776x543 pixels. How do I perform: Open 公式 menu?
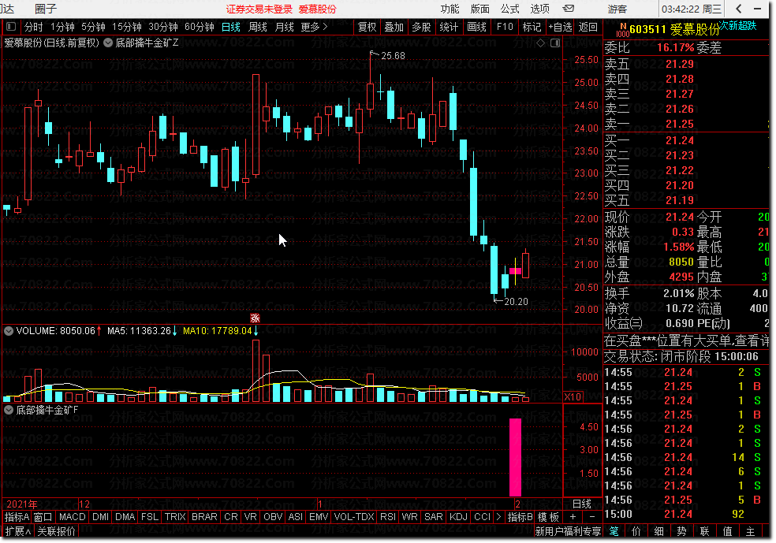(x=509, y=9)
